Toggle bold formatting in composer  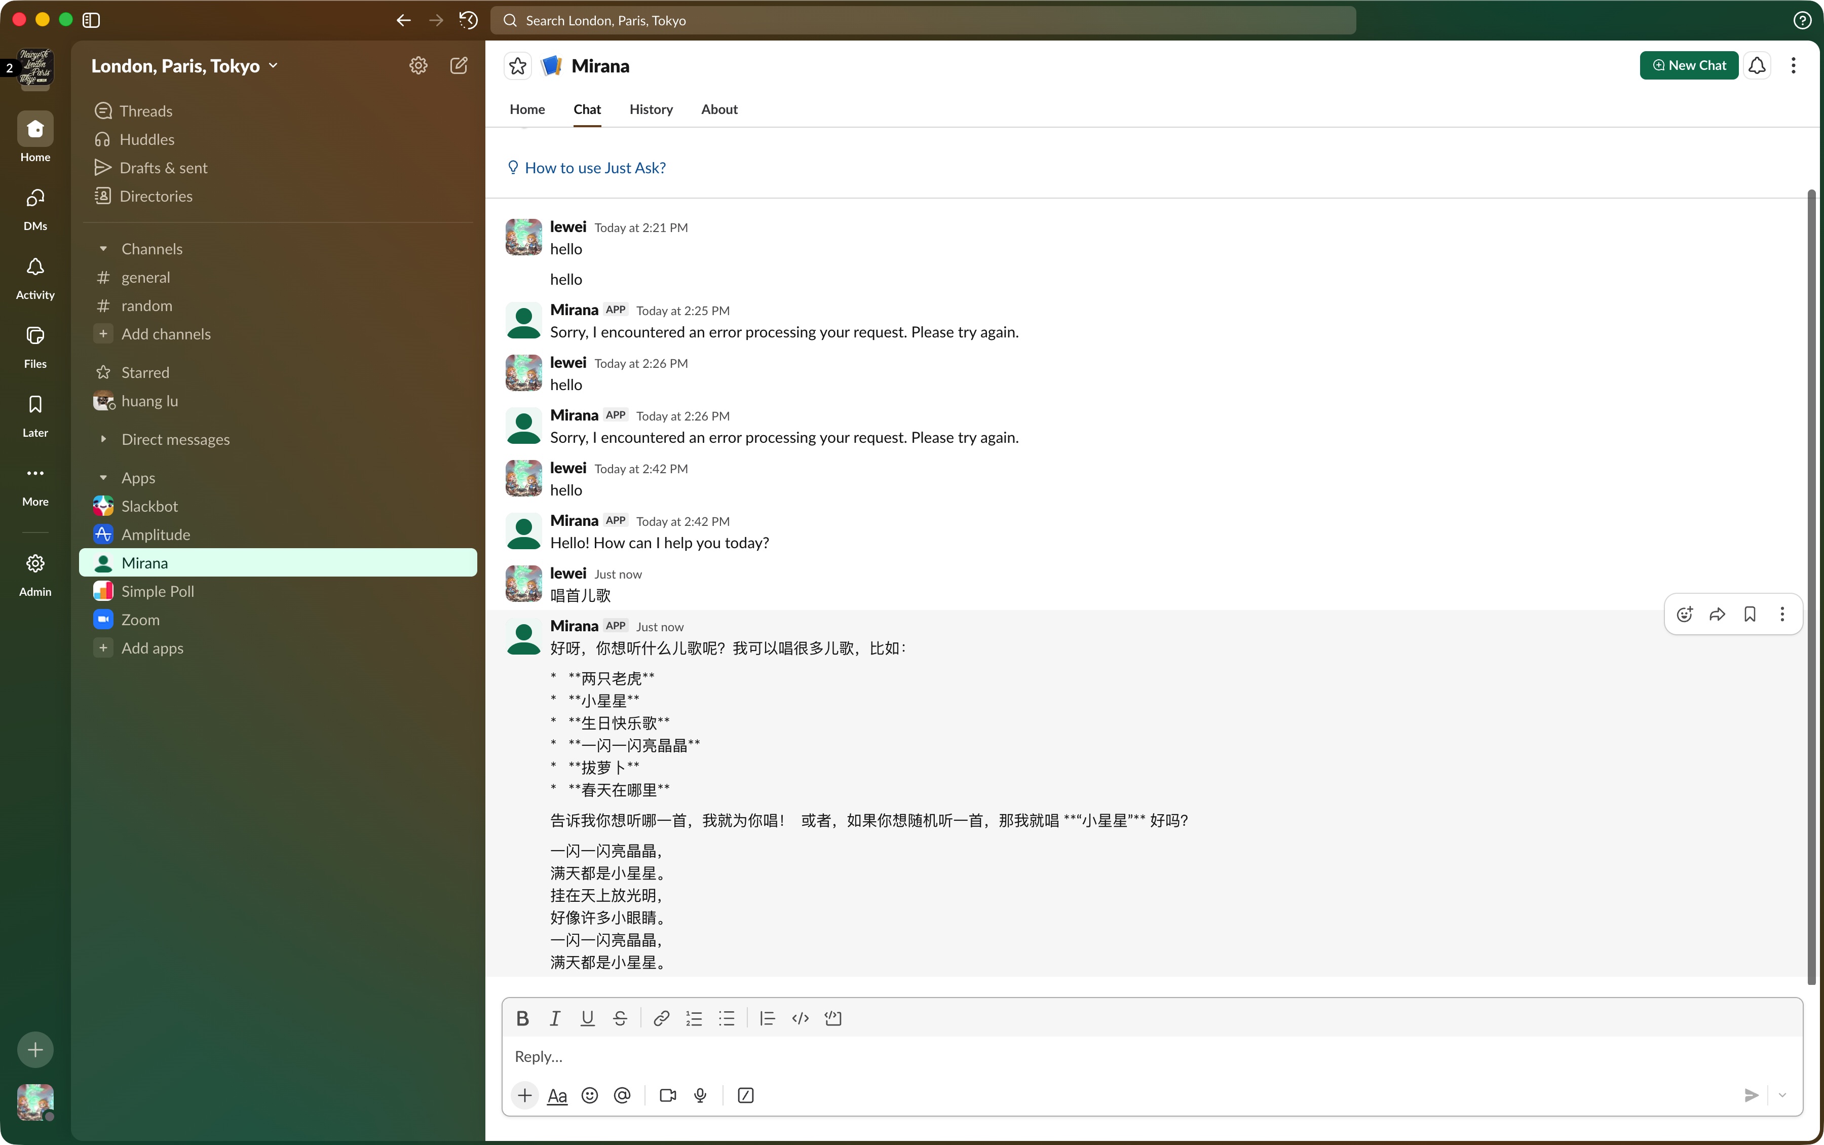522,1018
